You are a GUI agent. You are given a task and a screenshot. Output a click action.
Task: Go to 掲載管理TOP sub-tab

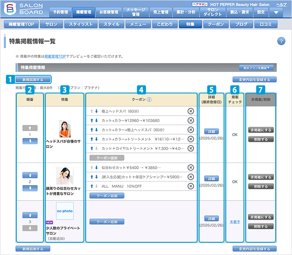(21, 24)
